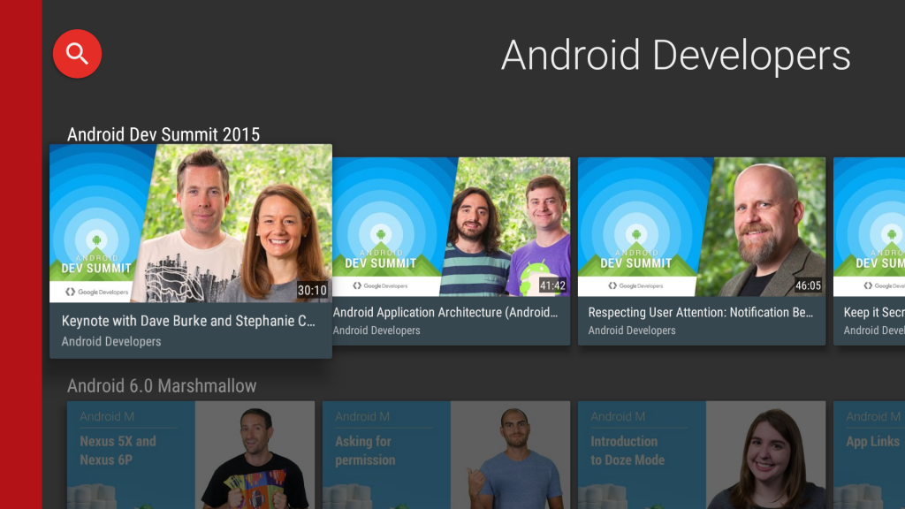Click the 30:10 duration badge

(x=312, y=290)
